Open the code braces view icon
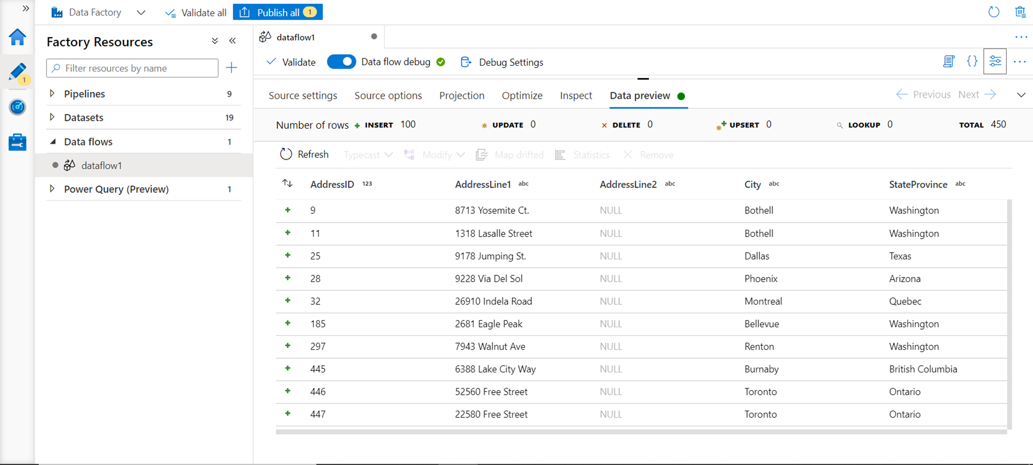Viewport: 1033px width, 465px height. (972, 61)
